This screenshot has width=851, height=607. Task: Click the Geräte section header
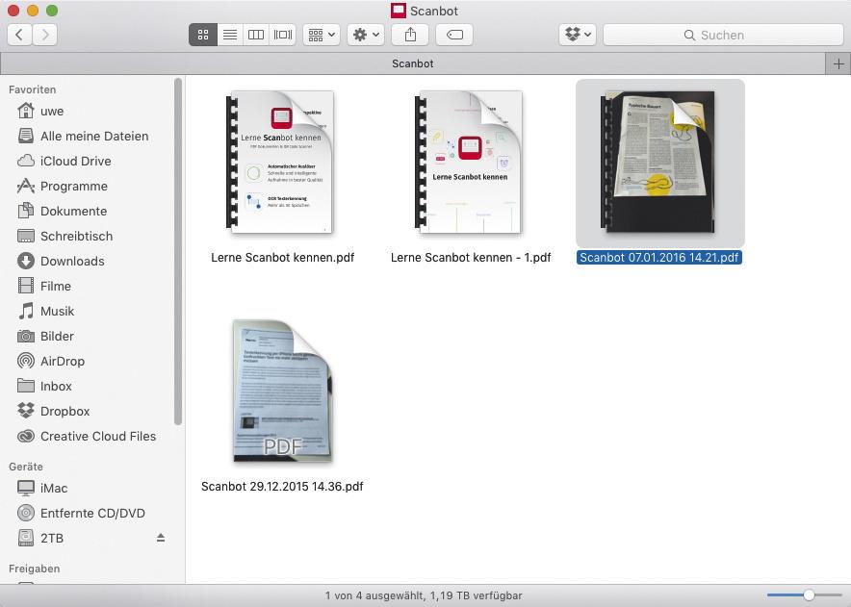(x=25, y=467)
